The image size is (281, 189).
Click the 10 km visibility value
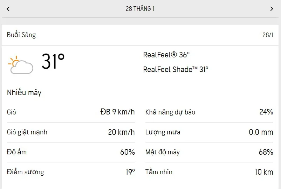tap(264, 172)
